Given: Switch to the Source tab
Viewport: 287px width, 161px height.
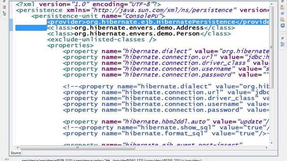Looking at the screenshot, I should tap(16, 153).
